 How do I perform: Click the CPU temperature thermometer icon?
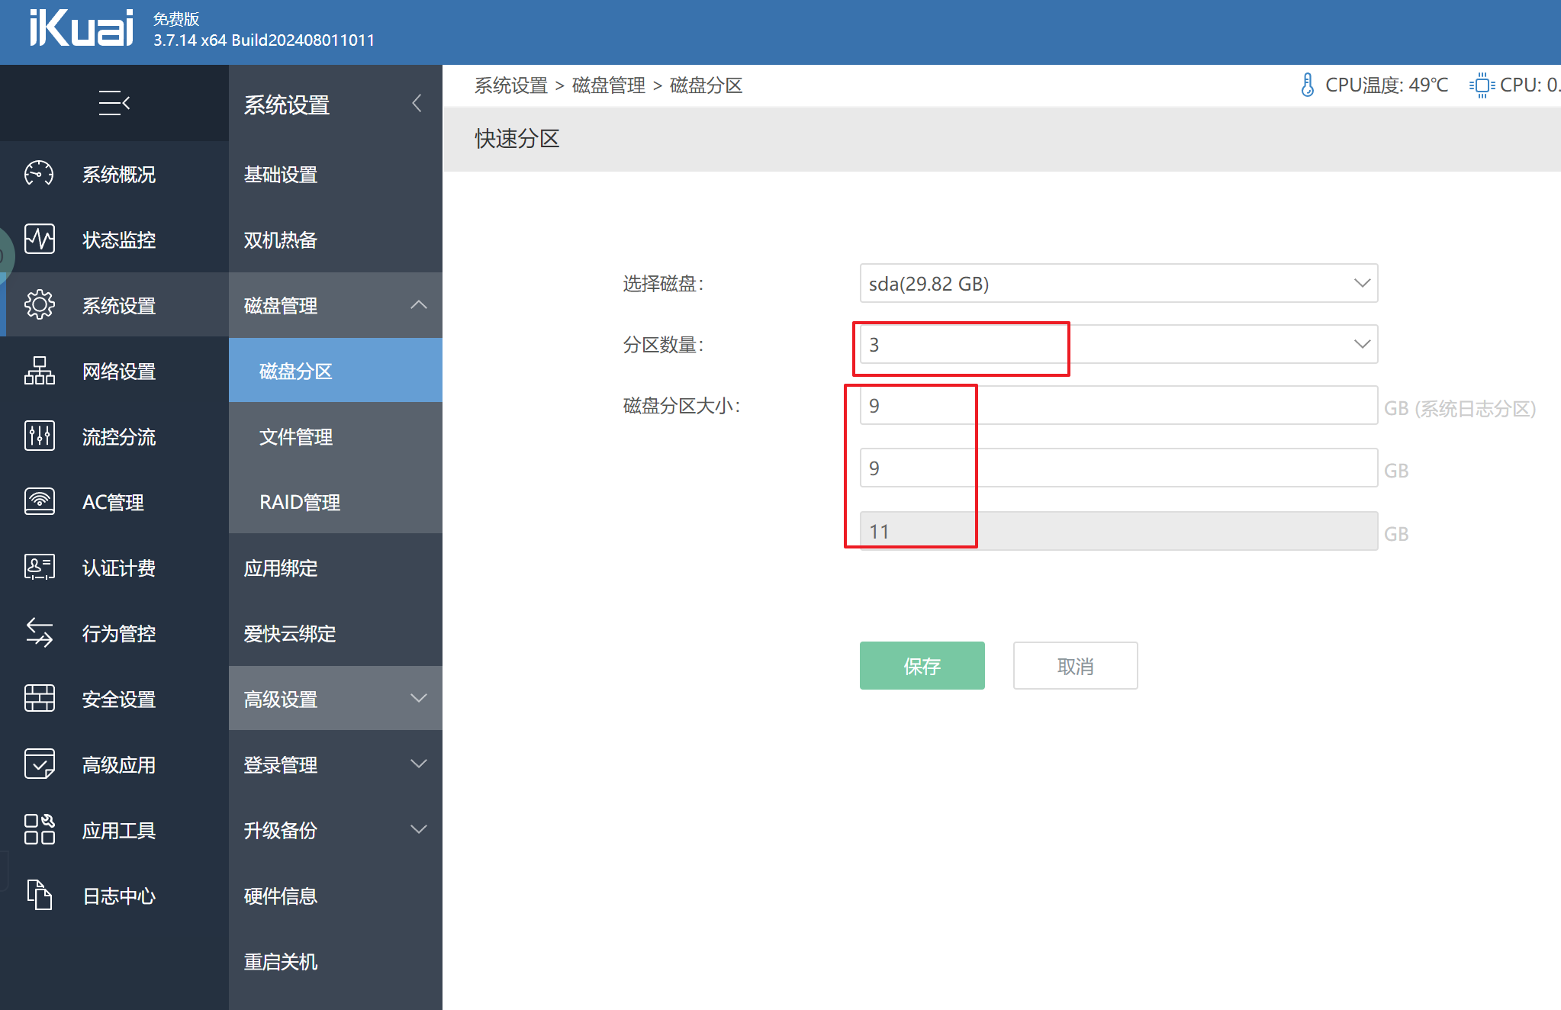pyautogui.click(x=1307, y=85)
